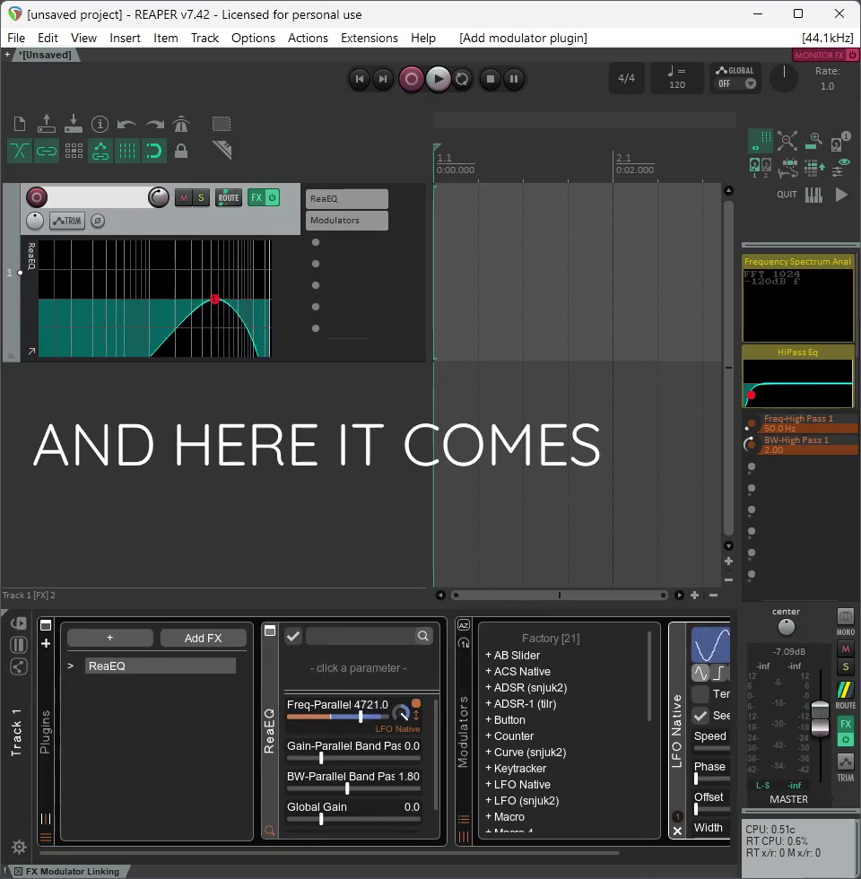Click the ROUTE button on track 1
Image resolution: width=861 pixels, height=879 pixels.
(229, 198)
